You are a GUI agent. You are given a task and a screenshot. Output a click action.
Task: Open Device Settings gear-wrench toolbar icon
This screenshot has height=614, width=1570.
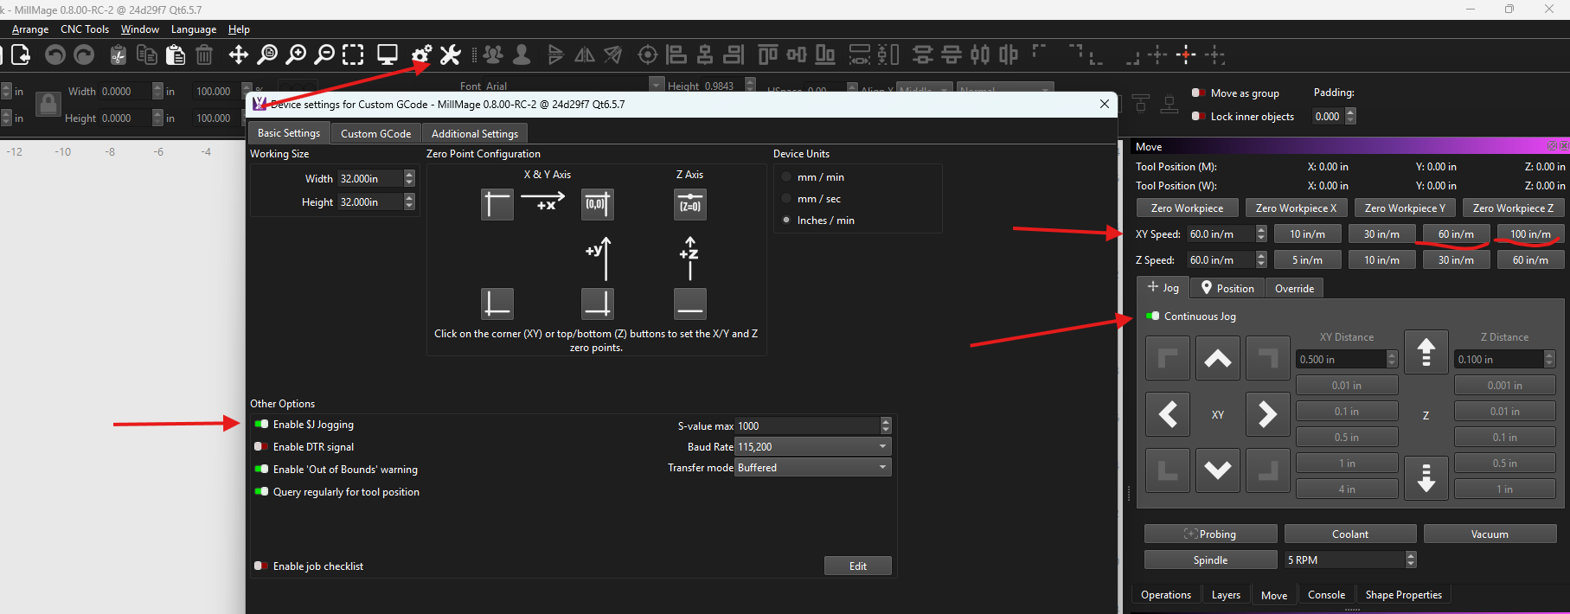(x=421, y=55)
